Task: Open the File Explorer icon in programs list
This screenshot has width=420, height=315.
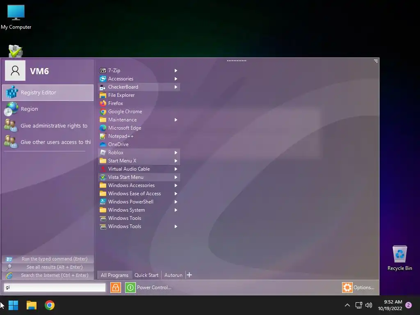Action: [x=103, y=95]
